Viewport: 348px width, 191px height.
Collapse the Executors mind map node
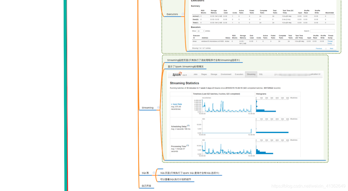pyautogui.click(x=183, y=14)
